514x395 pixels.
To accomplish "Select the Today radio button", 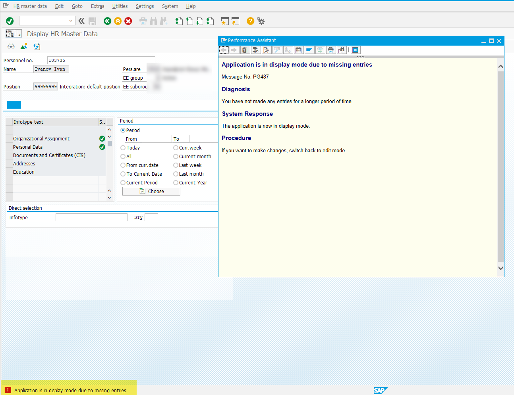I will click(x=123, y=148).
